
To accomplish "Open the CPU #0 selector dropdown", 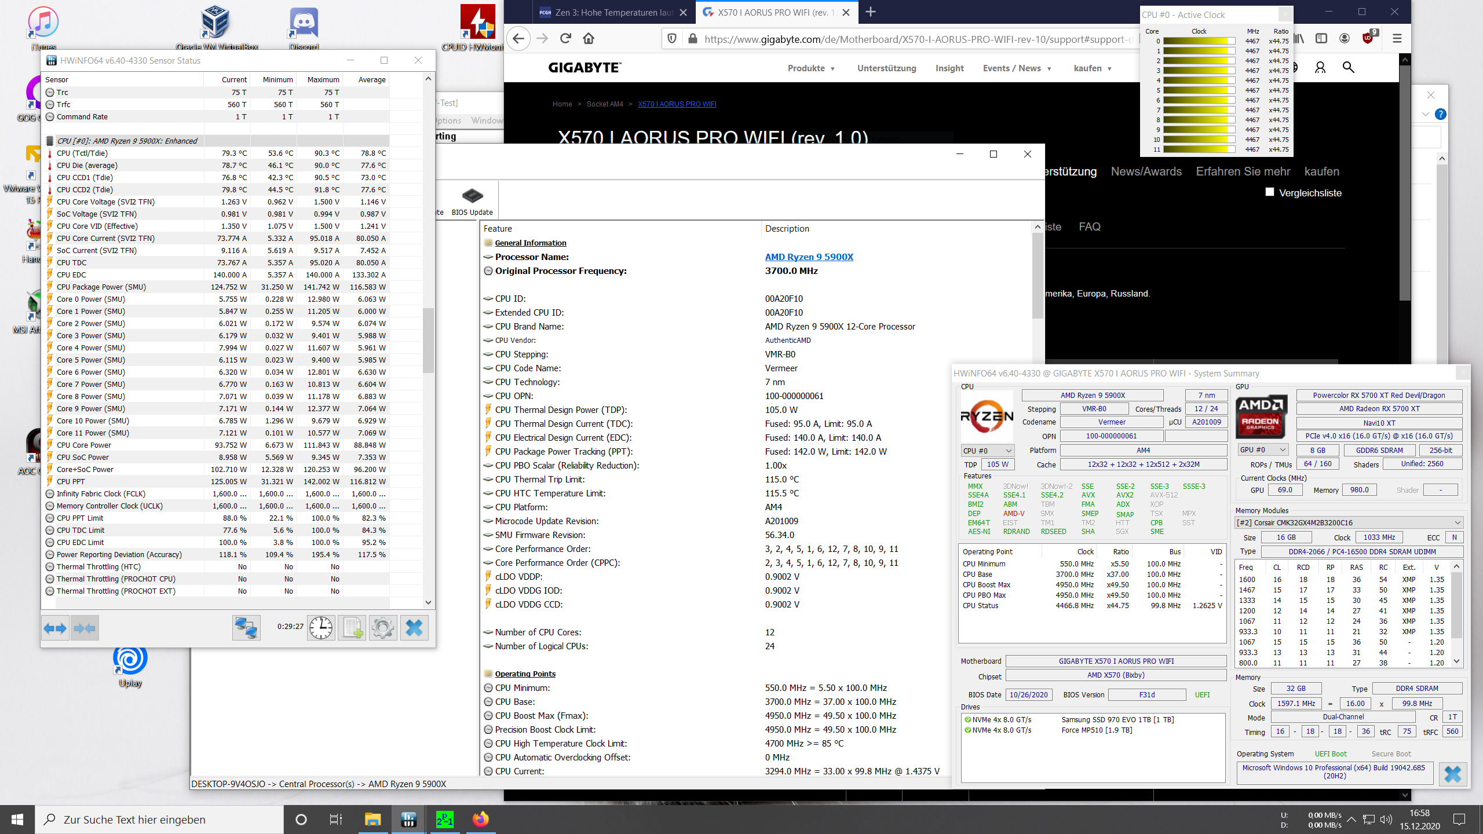I will click(988, 451).
